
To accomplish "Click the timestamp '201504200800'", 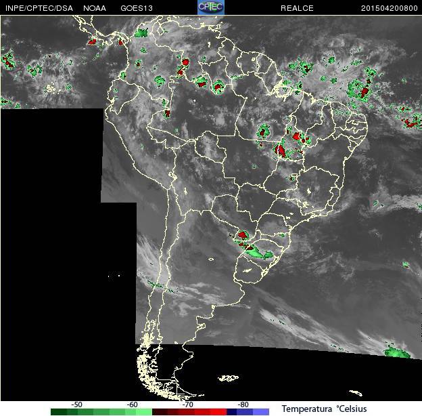I will [389, 8].
